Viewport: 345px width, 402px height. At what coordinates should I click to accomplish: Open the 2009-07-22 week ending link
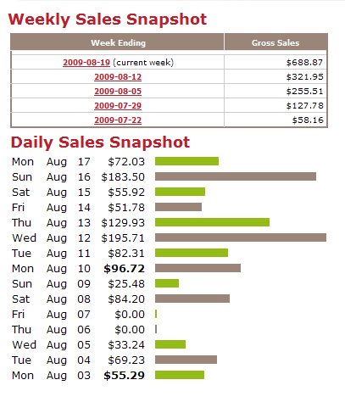click(x=118, y=120)
